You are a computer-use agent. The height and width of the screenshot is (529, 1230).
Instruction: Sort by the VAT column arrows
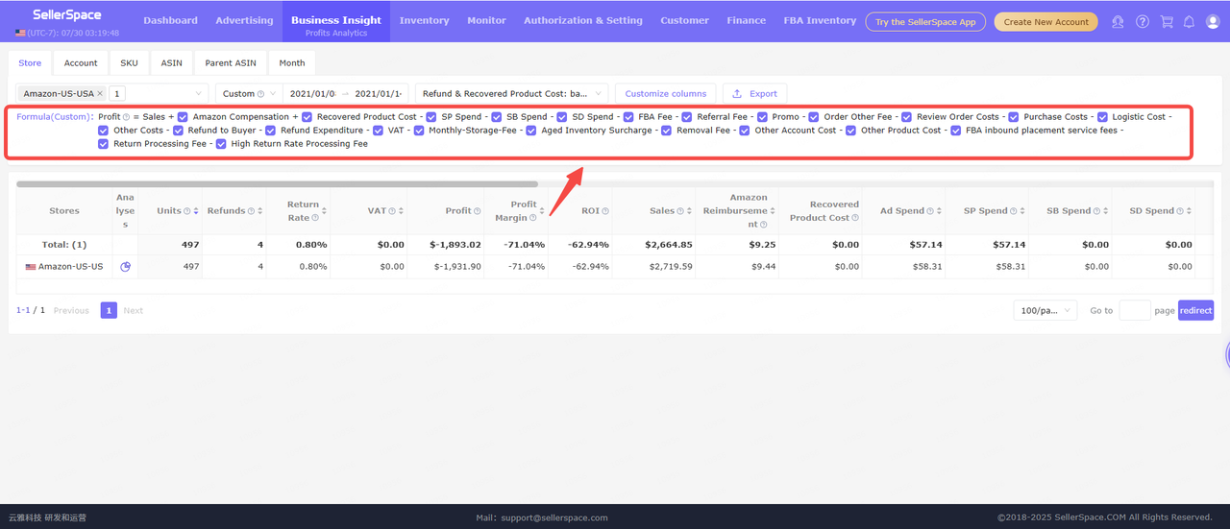(x=402, y=211)
